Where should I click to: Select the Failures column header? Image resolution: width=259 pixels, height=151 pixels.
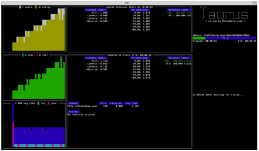[116, 103]
